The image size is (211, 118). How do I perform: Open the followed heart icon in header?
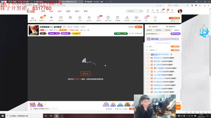point(153,10)
